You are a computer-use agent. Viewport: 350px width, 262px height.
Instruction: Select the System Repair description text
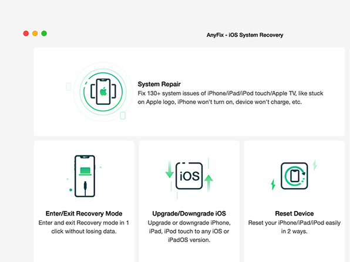[x=230, y=97]
